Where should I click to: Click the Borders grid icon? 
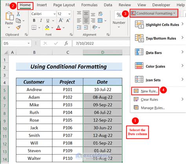click(34, 27)
